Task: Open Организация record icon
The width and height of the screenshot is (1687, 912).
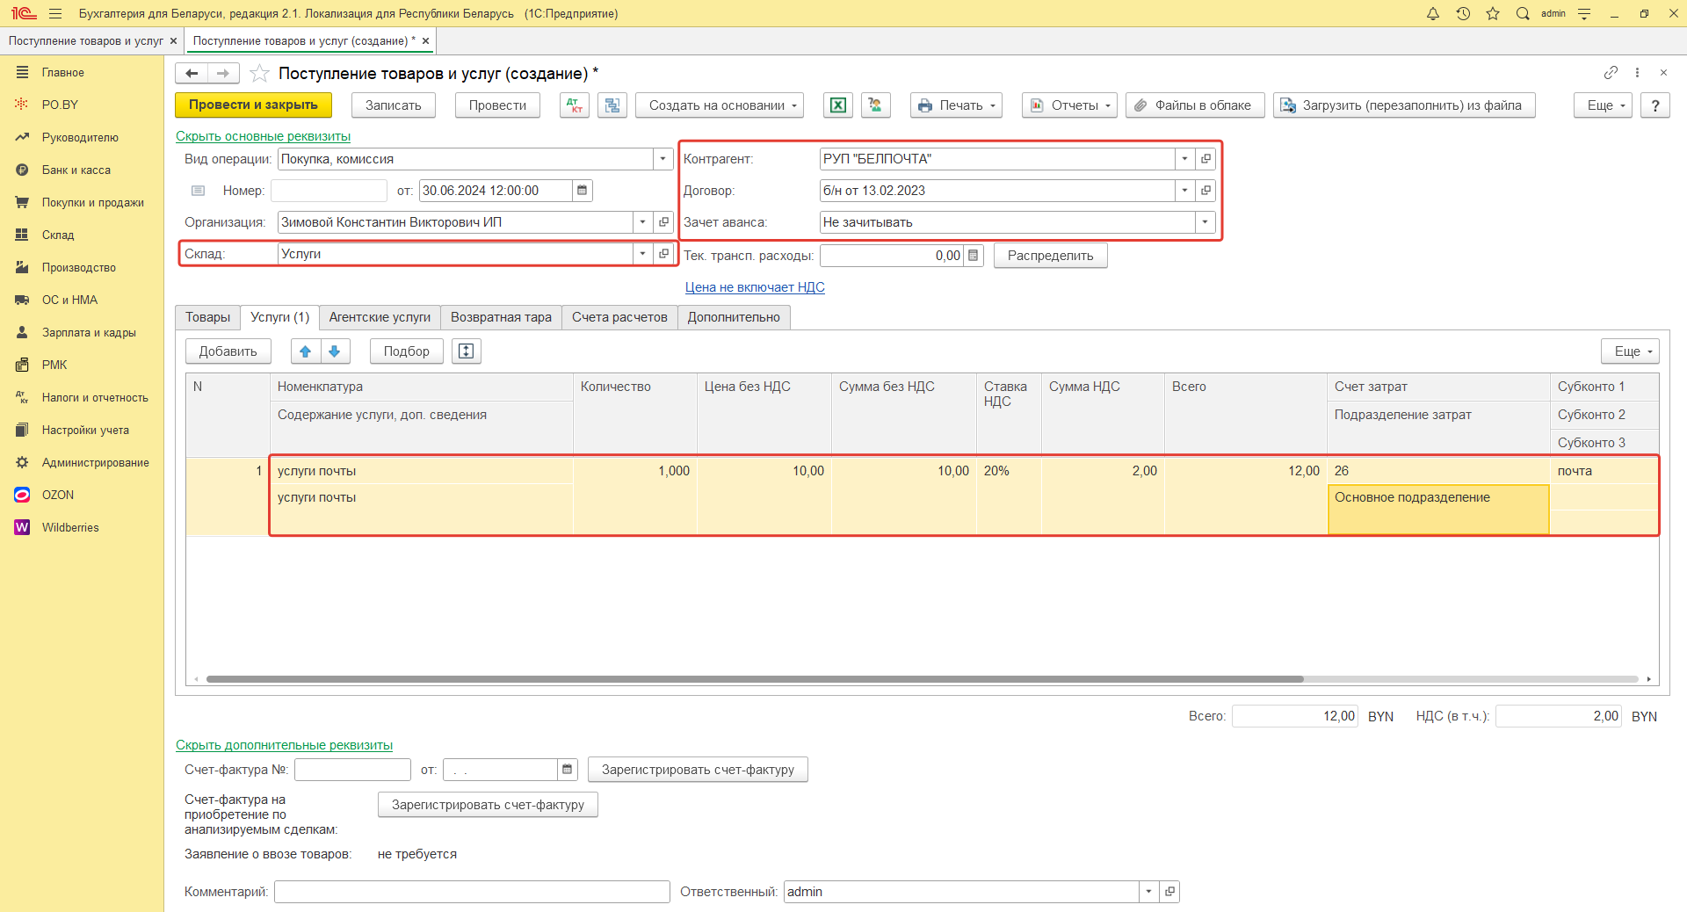Action: click(x=663, y=222)
